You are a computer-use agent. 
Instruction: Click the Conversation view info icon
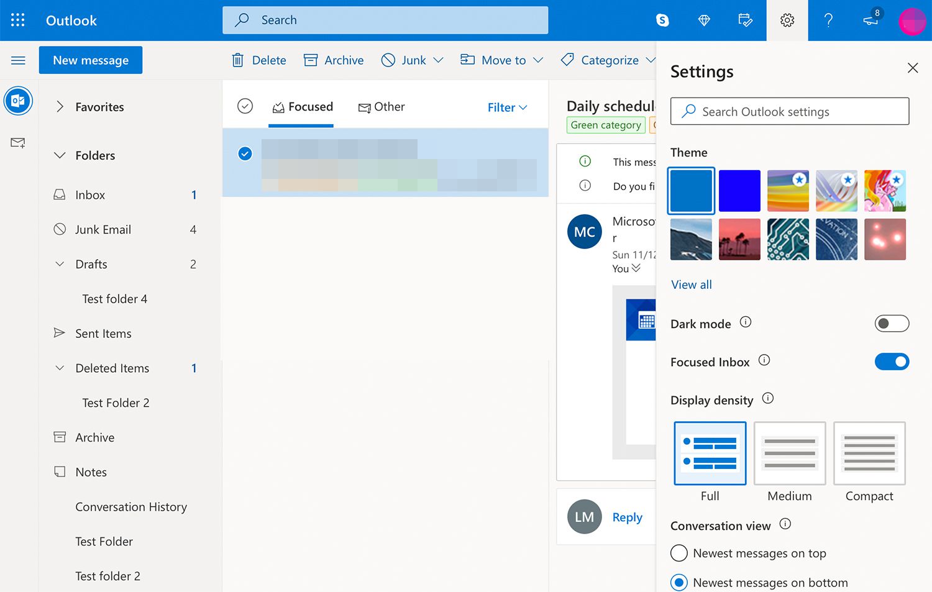click(785, 524)
